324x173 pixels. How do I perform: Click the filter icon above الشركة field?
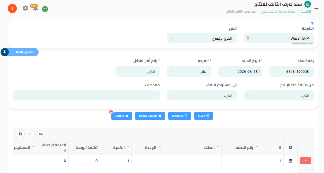click(x=312, y=23)
